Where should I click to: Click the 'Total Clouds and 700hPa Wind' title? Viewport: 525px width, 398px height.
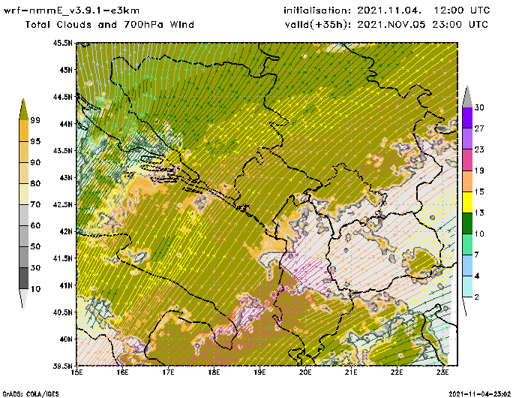click(109, 25)
